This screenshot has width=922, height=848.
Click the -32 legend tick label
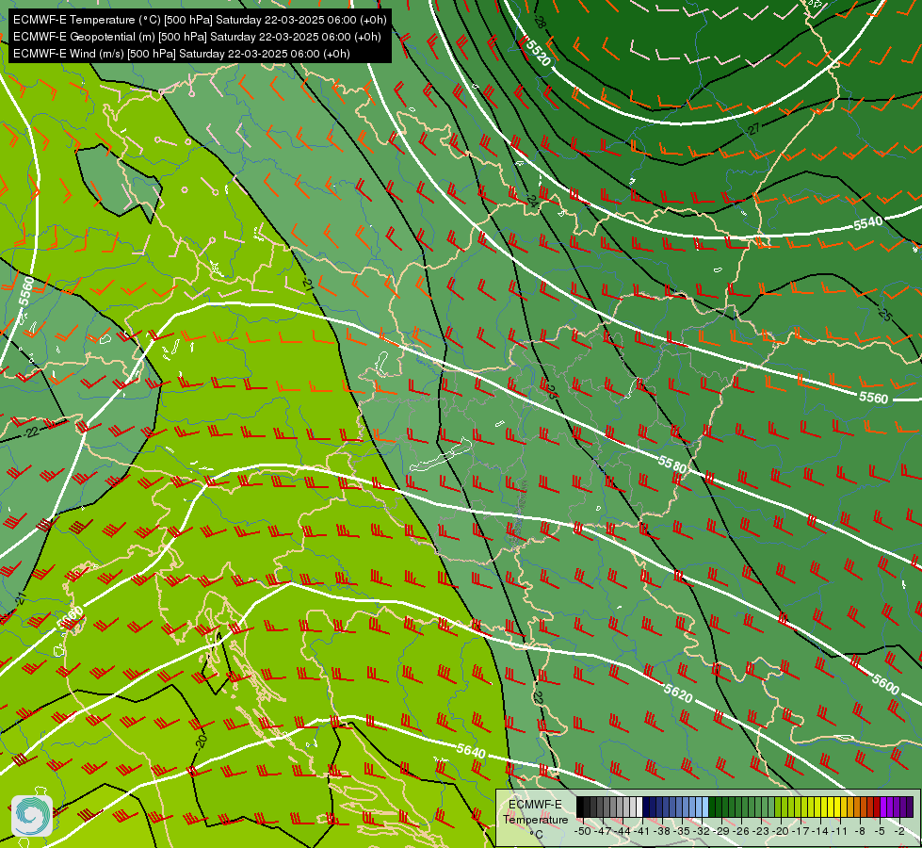tap(704, 831)
